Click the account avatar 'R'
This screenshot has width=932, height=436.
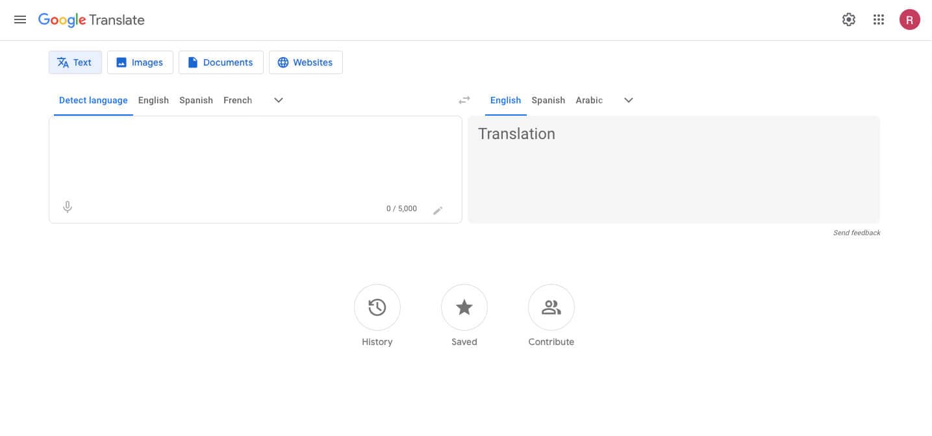click(909, 19)
